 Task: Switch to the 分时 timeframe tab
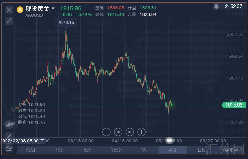(x=31, y=150)
